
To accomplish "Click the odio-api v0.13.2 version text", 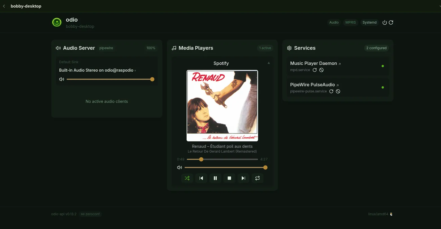I will point(64,214).
